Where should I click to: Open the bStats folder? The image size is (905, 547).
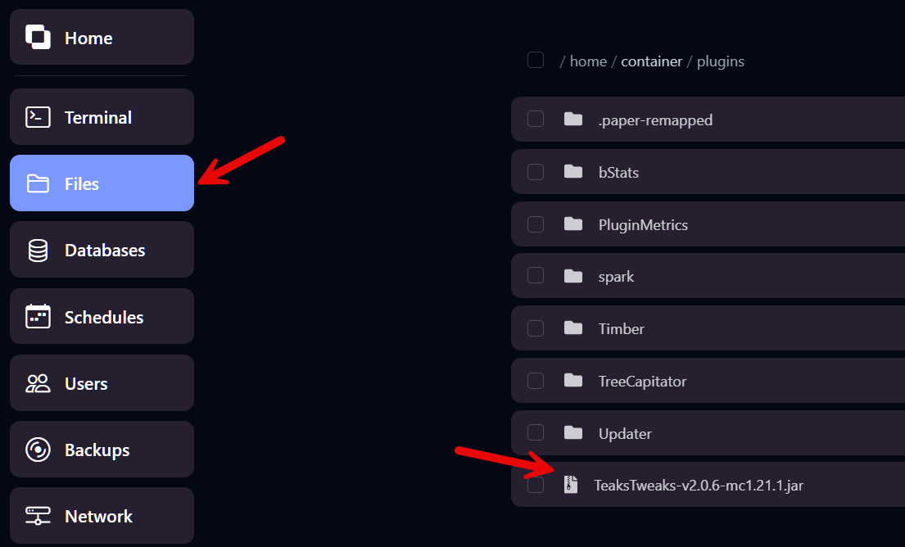tap(617, 172)
